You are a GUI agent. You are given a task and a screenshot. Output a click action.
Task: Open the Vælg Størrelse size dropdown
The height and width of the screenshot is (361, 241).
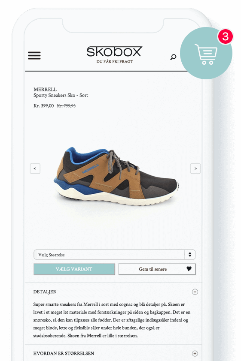pos(115,255)
